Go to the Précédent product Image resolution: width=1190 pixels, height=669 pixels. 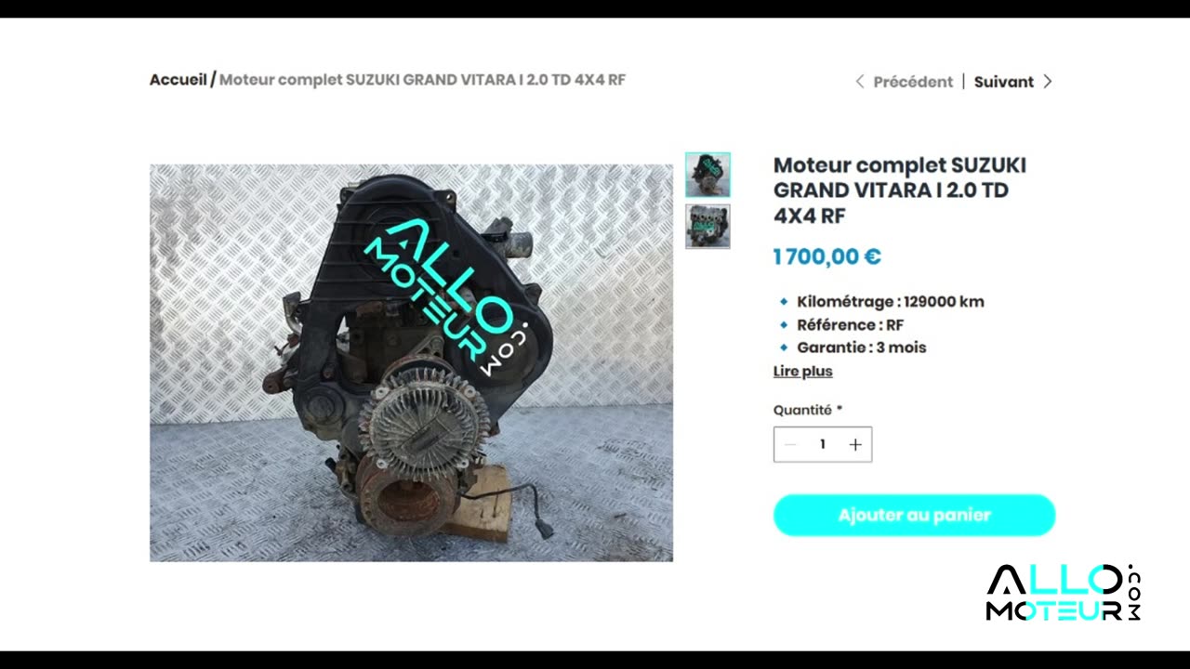913,82
